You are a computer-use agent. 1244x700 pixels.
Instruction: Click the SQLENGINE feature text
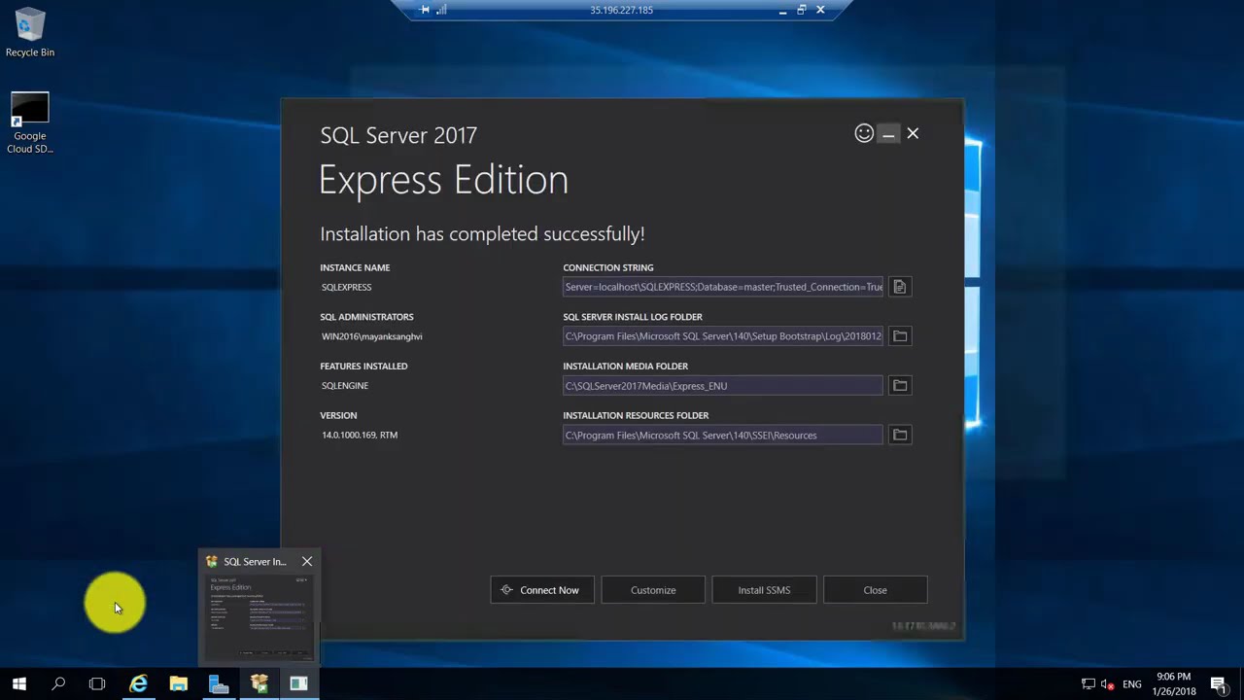(345, 386)
